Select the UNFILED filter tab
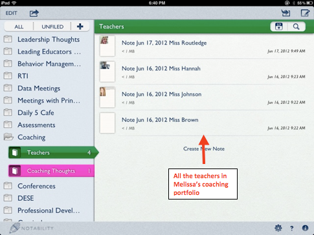The width and height of the screenshot is (314, 235). click(52, 26)
